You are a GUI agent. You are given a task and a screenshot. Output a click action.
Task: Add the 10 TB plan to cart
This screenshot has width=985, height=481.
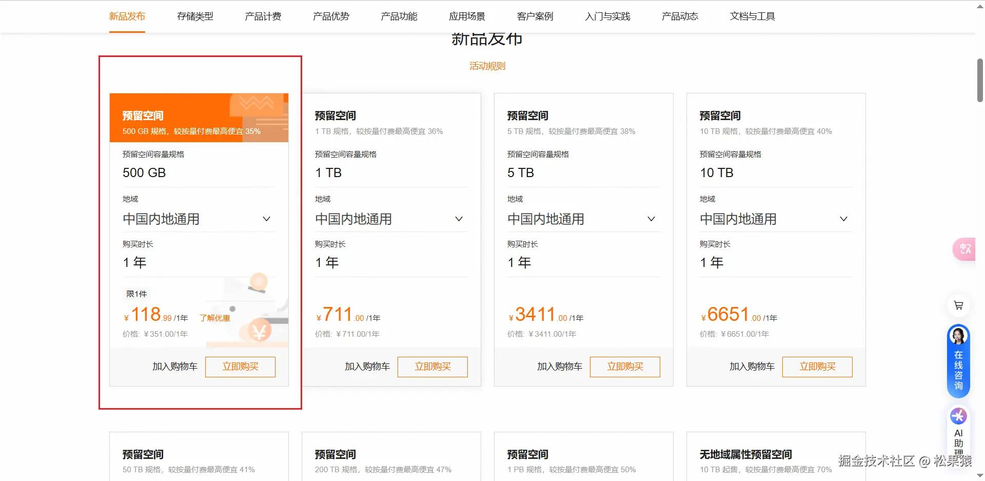(x=752, y=367)
